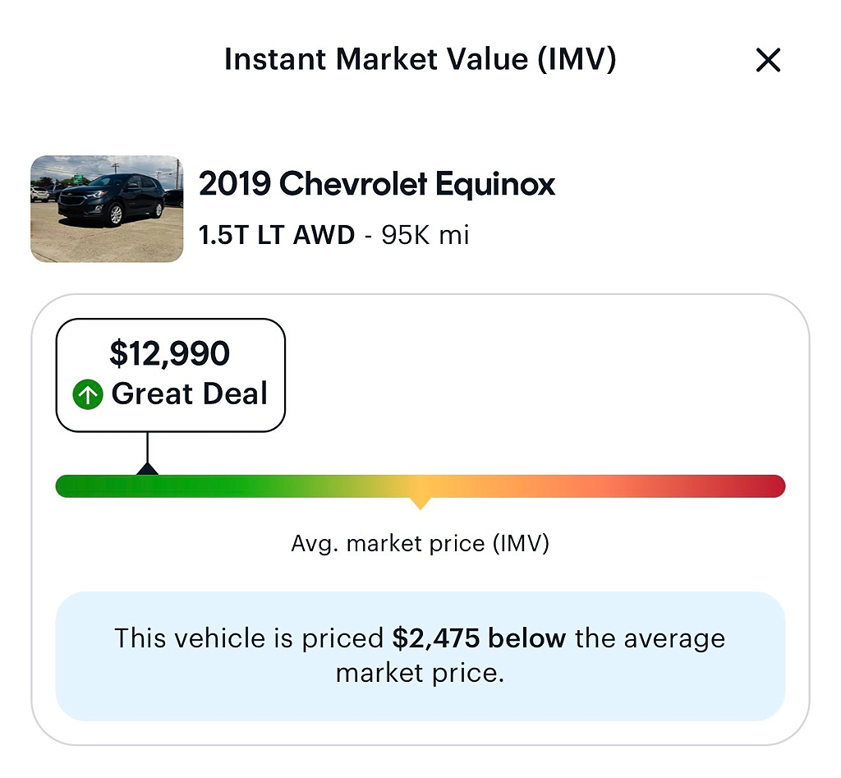This screenshot has height=778, width=841.
Task: Open the Chevrolet Equinox vehicle photo
Action: 107,209
